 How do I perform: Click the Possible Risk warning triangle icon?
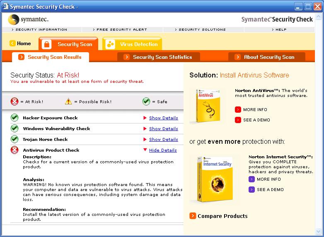[68, 102]
